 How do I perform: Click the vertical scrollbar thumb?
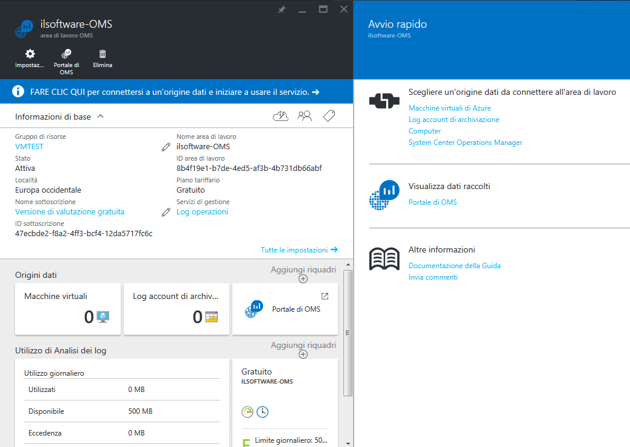(x=348, y=333)
